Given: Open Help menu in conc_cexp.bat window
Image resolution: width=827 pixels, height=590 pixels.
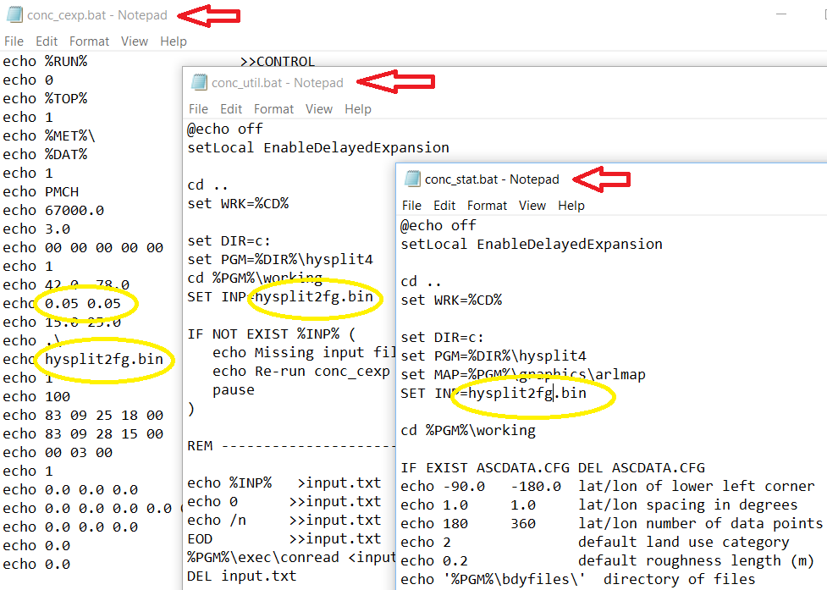Looking at the screenshot, I should pyautogui.click(x=173, y=41).
